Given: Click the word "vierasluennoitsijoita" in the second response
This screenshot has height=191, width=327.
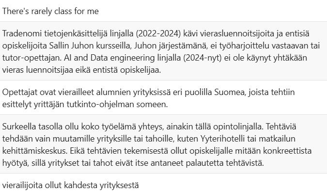Looking at the screenshot, I should [237, 33].
